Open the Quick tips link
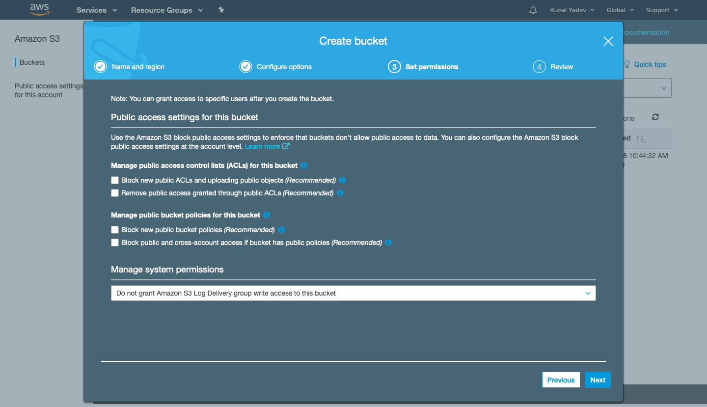Screen dimensions: 707x407 (x=650, y=64)
